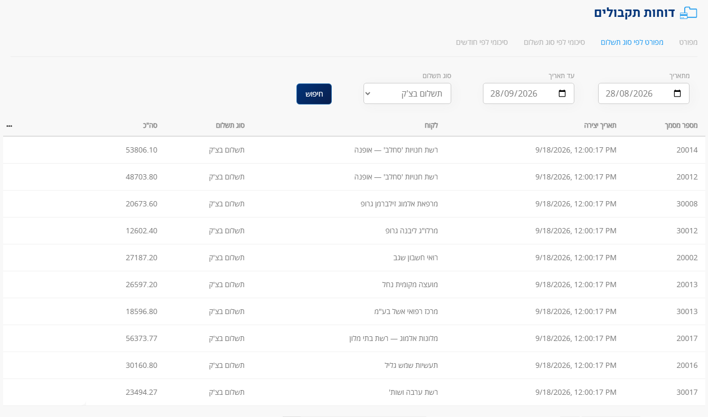Open the סיכומי לפי חודשים tab
The image size is (708, 417).
482,42
